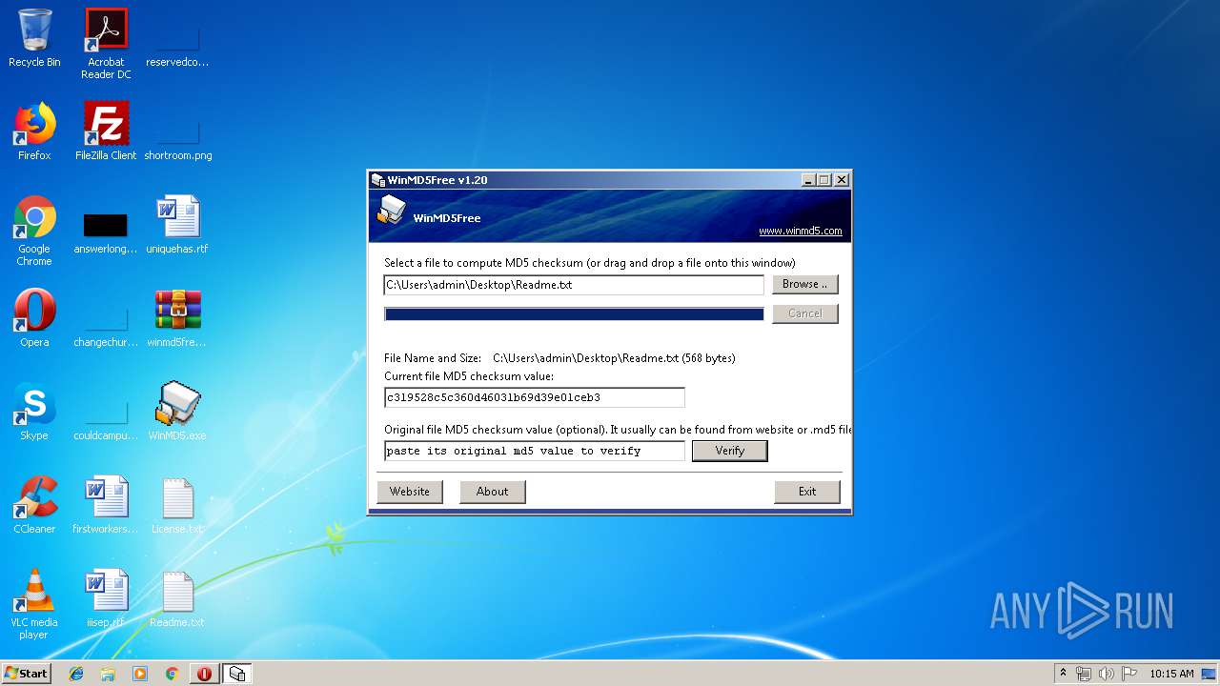Click the MD5 computation progress bar

tap(574, 313)
